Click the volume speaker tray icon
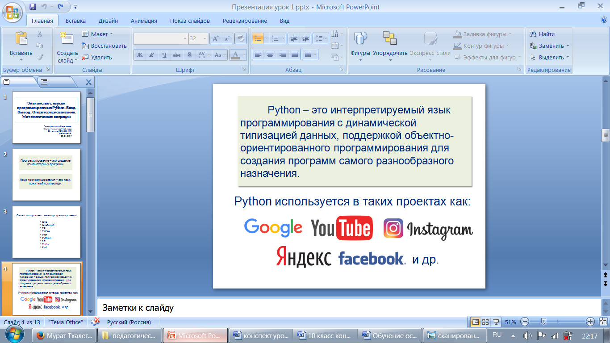 click(527, 336)
